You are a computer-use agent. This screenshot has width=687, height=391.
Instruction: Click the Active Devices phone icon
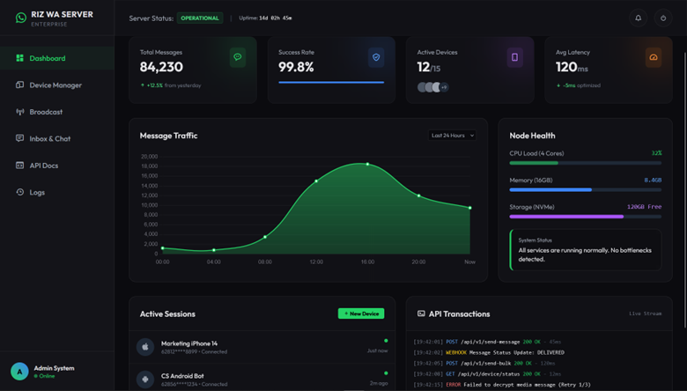[514, 57]
